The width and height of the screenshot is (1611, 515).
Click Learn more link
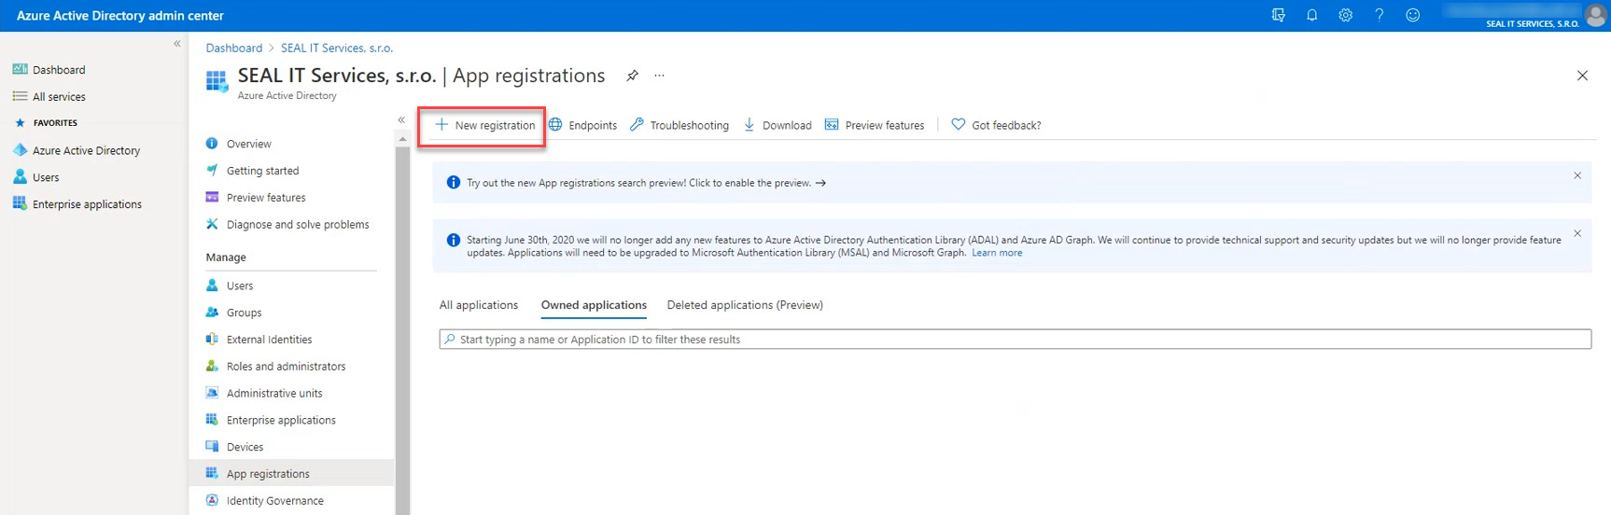997,253
